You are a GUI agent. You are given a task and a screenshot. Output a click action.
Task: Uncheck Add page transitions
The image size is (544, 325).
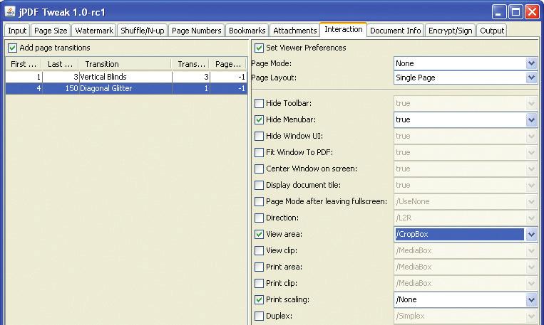click(13, 48)
